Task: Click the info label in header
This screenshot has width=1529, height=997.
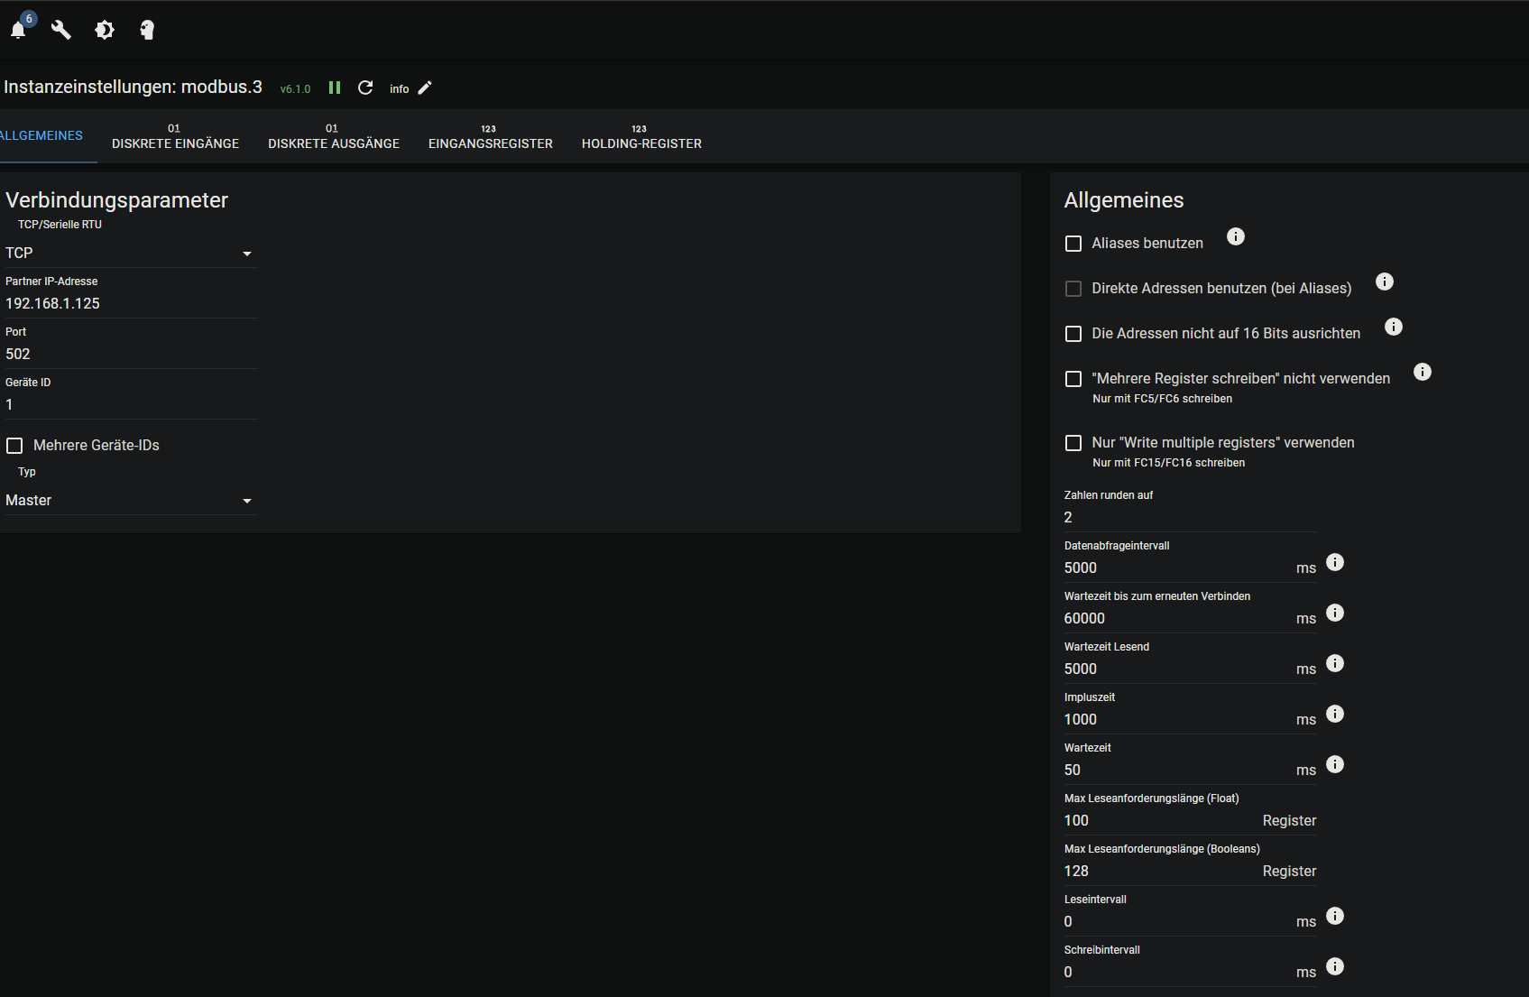Action: [x=399, y=88]
